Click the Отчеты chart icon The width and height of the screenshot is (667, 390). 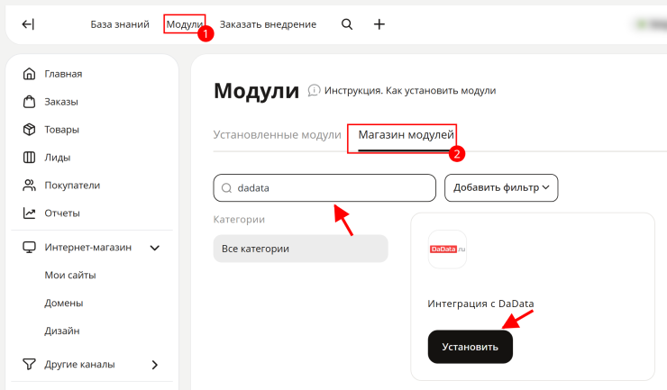coord(29,213)
